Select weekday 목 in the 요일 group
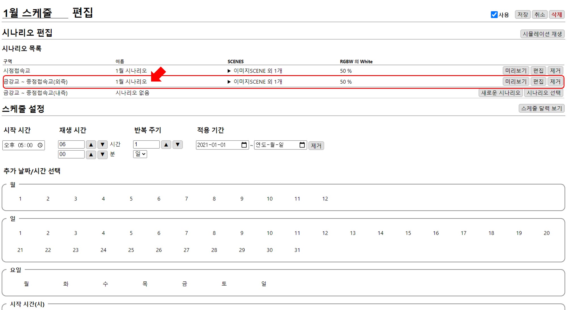 [x=145, y=284]
